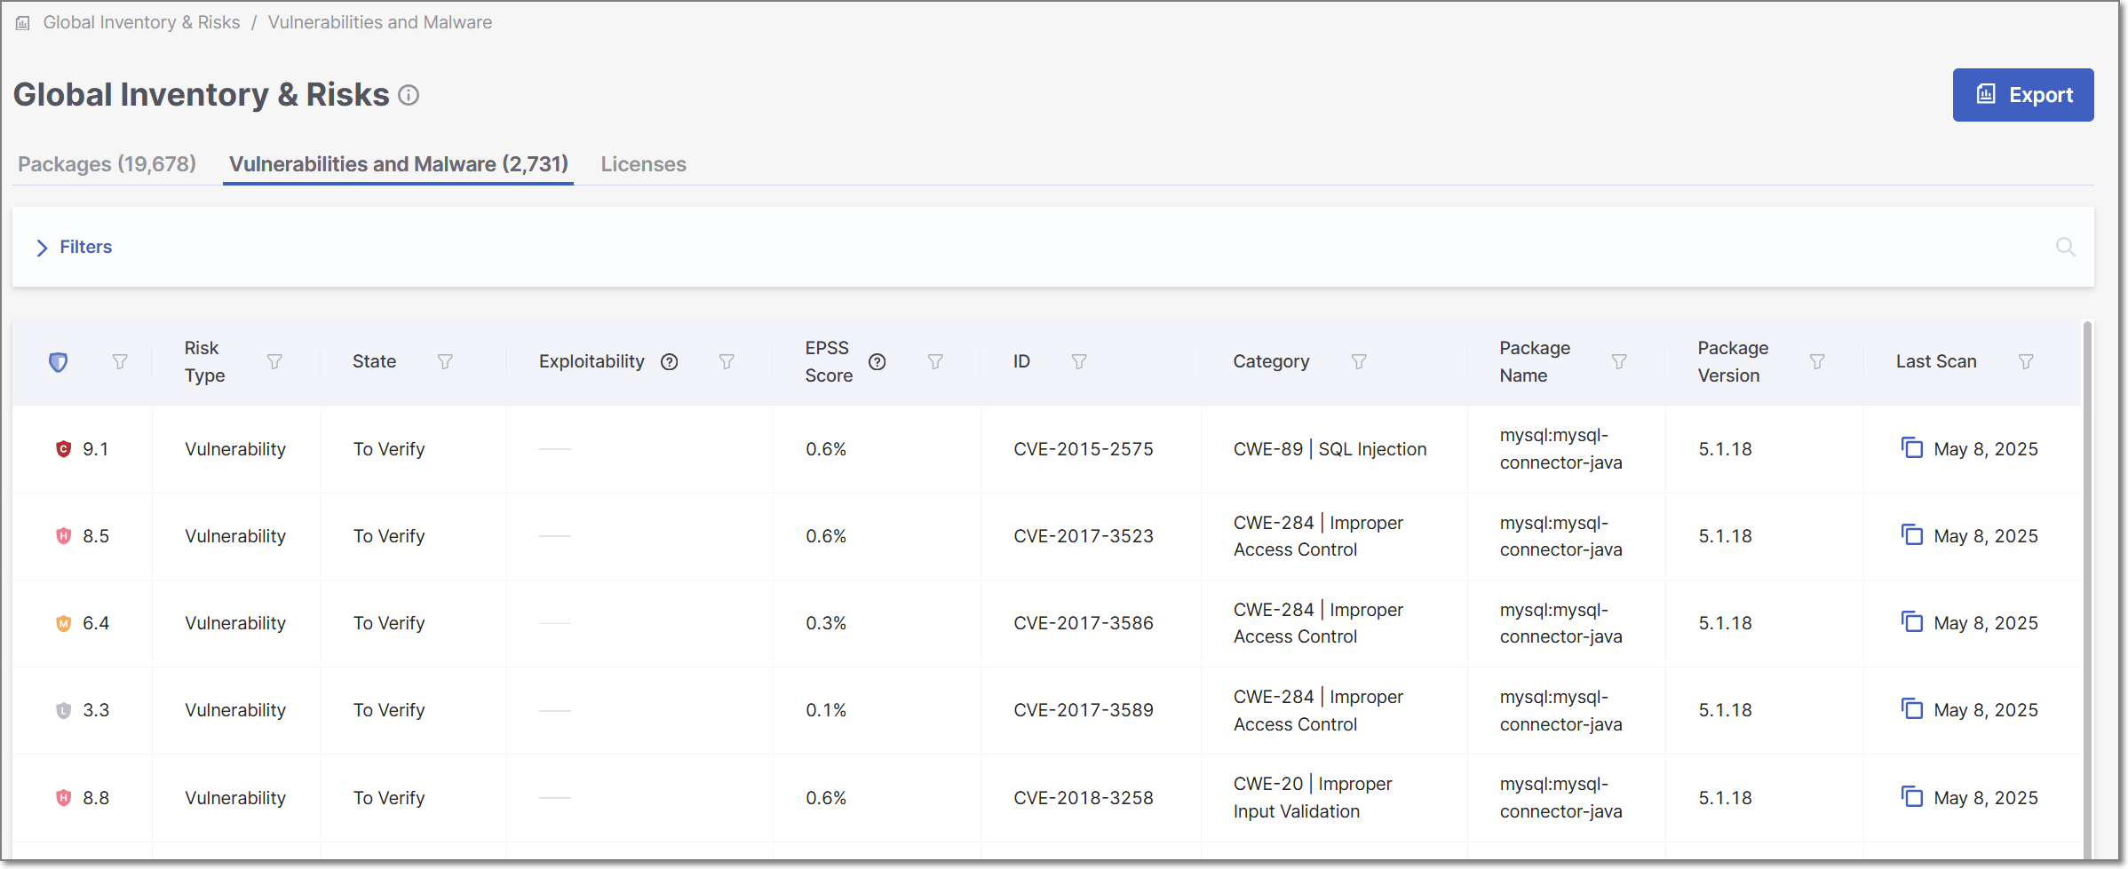2128x869 pixels.
Task: Click the filter icon next to ID
Action: coord(1079,361)
